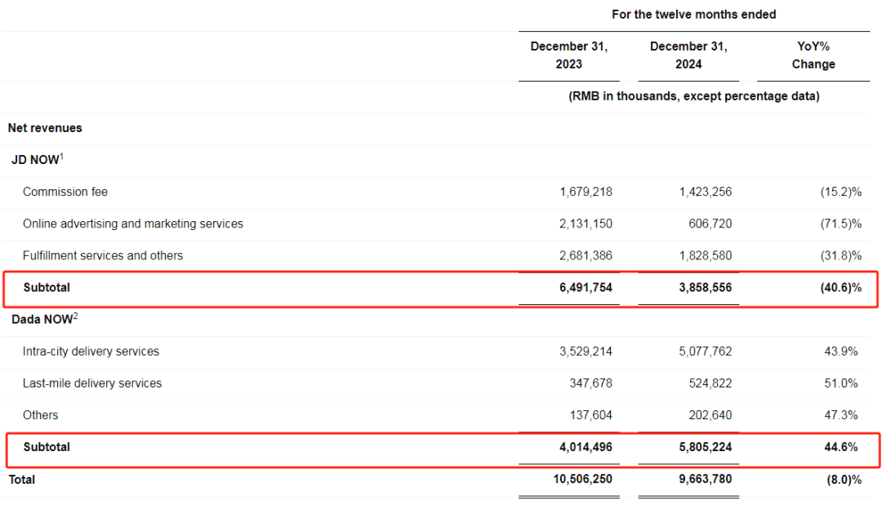Click the Others row label
The height and width of the screenshot is (509, 882).
click(41, 415)
